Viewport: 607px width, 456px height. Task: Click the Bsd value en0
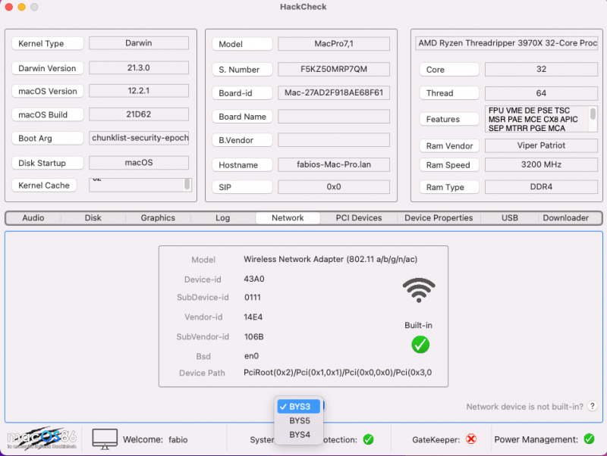click(x=251, y=356)
